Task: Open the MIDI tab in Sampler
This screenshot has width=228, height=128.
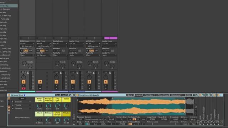Action: click(x=188, y=95)
